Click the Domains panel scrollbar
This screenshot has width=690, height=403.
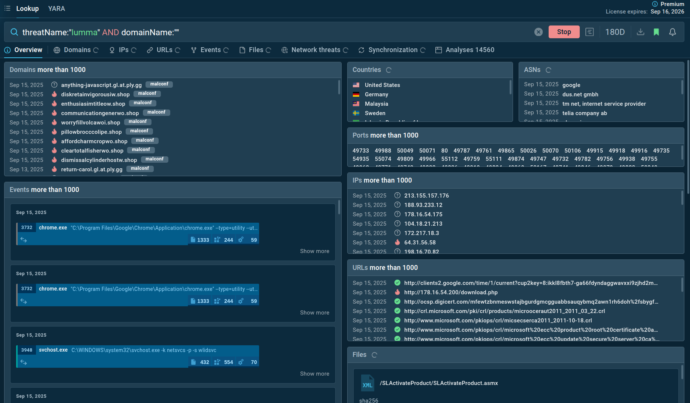pyautogui.click(x=339, y=87)
